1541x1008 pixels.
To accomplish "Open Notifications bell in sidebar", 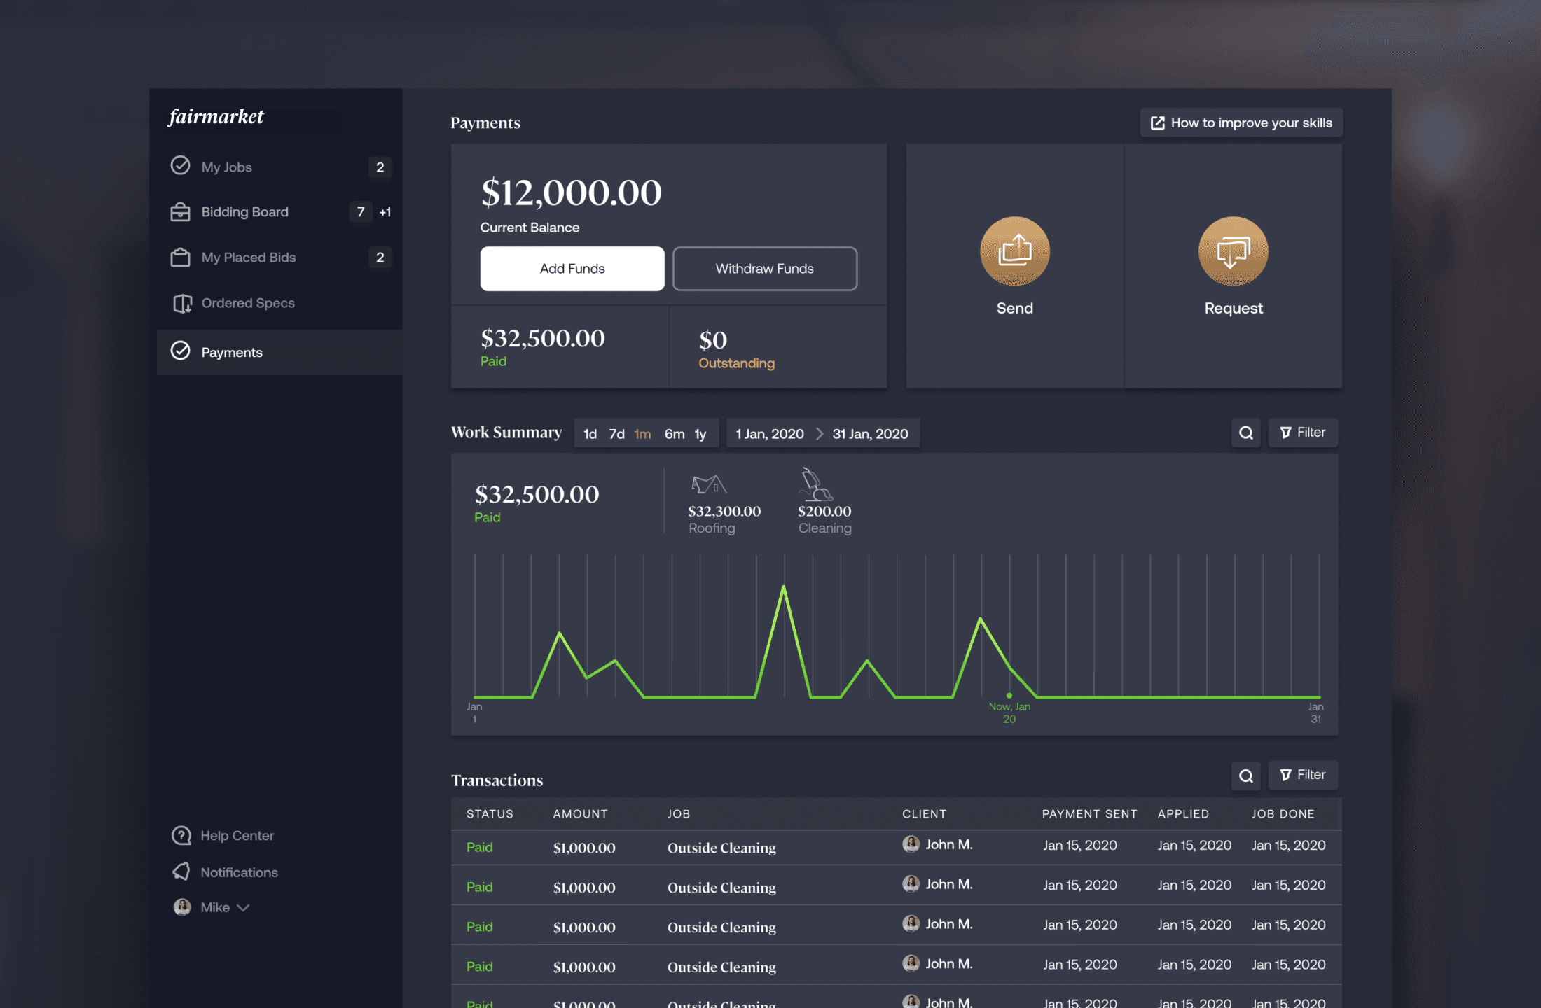I will 181,871.
